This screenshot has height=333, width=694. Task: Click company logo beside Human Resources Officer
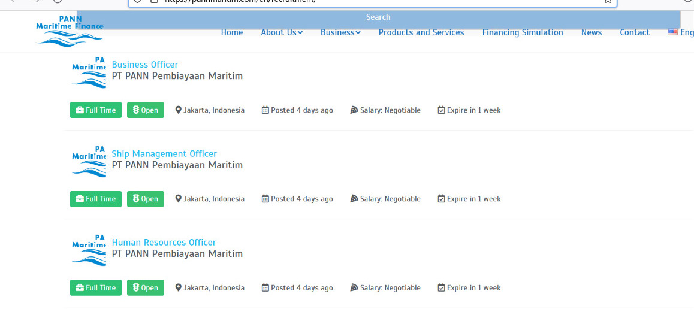tap(89, 249)
